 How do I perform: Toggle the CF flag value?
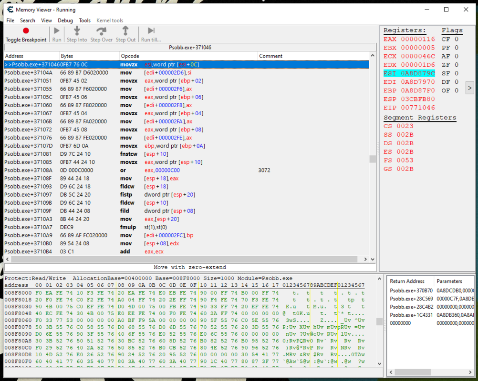tap(457, 39)
